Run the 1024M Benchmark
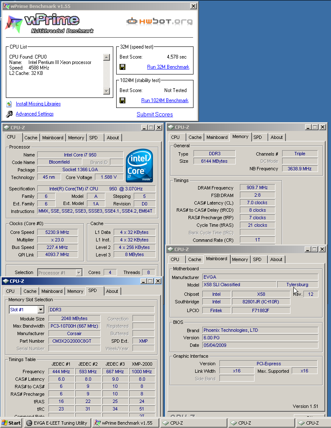This screenshot has height=428, width=331. tap(165, 100)
